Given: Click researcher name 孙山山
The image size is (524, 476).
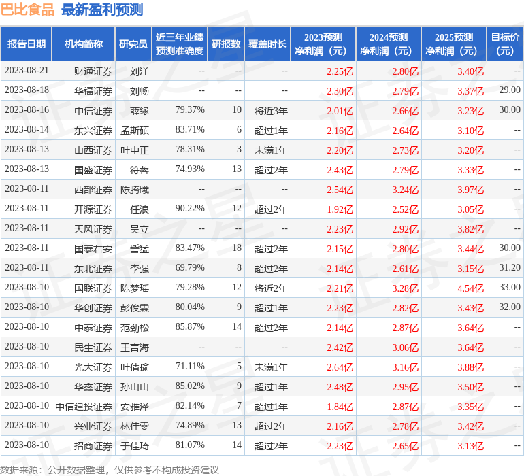Looking at the screenshot, I should 135,387.
